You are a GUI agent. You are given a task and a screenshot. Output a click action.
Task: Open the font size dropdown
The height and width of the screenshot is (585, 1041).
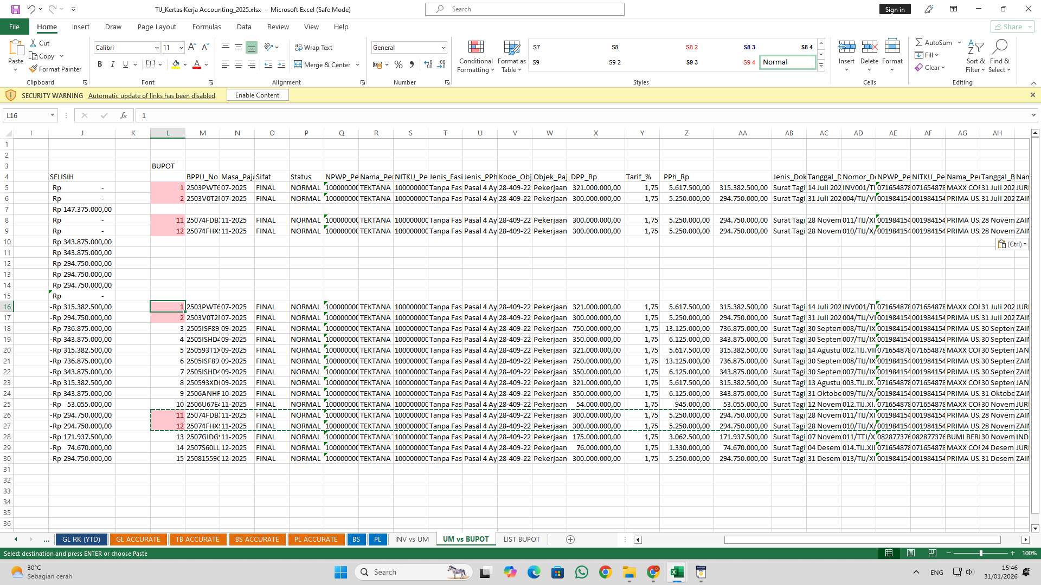(181, 48)
